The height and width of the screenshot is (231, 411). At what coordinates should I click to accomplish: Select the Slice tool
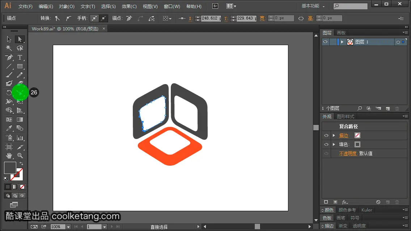click(20, 147)
